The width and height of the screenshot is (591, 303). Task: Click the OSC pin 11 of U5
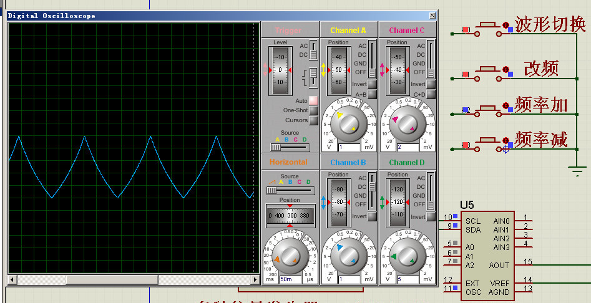(x=452, y=291)
